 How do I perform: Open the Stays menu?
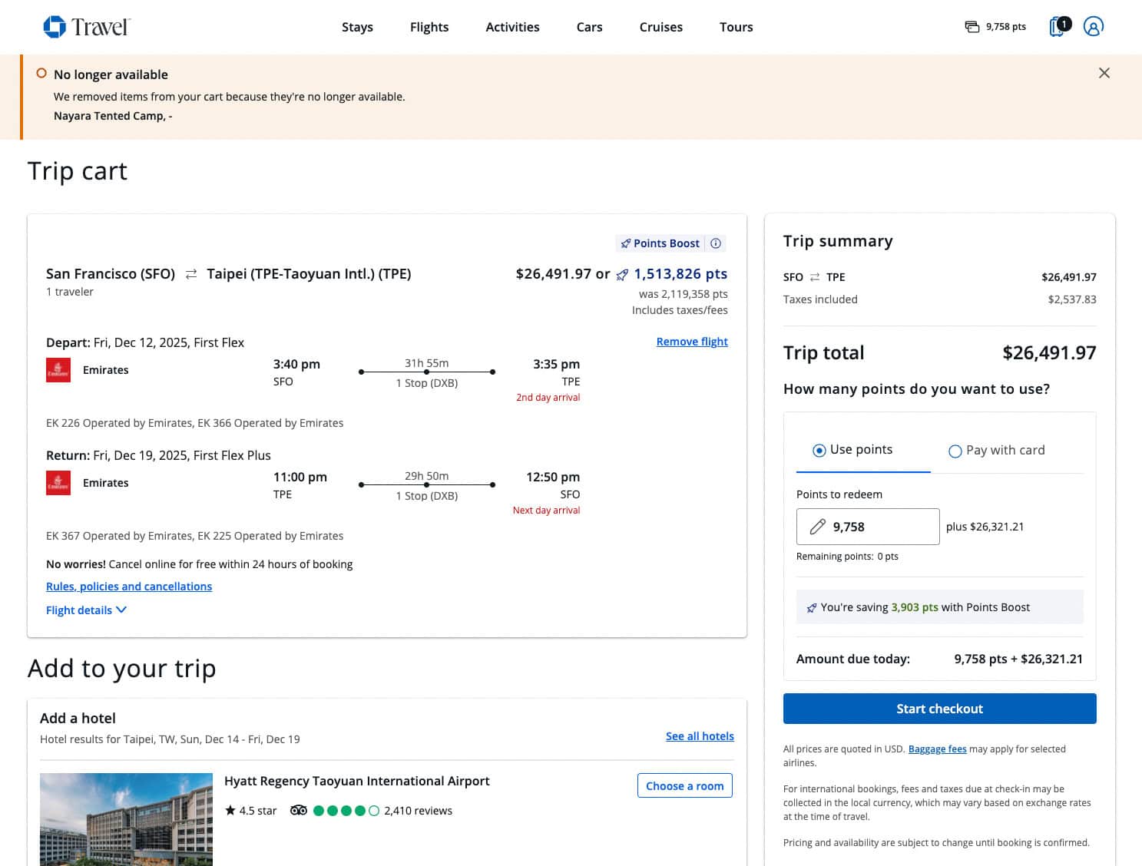[357, 27]
